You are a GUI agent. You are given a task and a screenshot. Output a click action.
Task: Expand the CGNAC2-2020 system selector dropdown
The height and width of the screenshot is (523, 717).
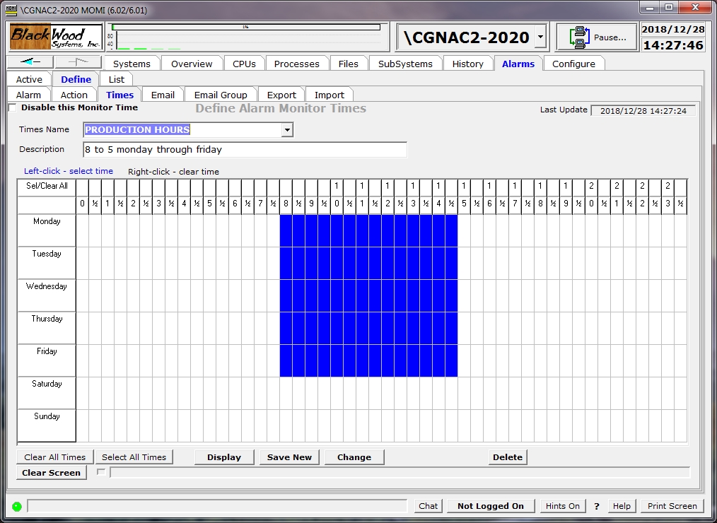540,37
